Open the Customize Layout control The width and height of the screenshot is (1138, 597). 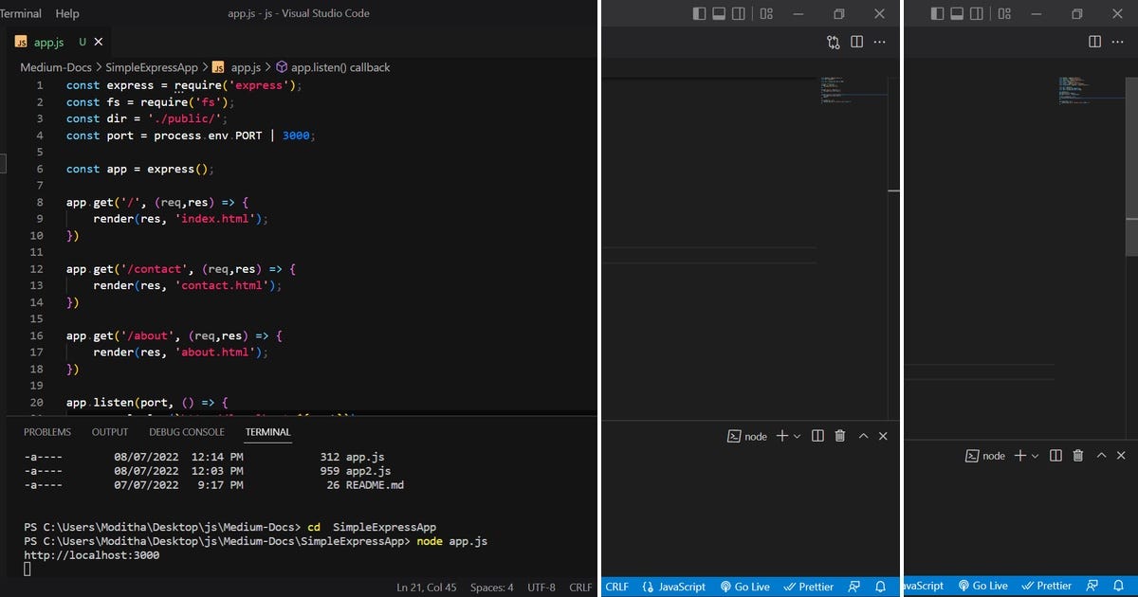(x=766, y=13)
